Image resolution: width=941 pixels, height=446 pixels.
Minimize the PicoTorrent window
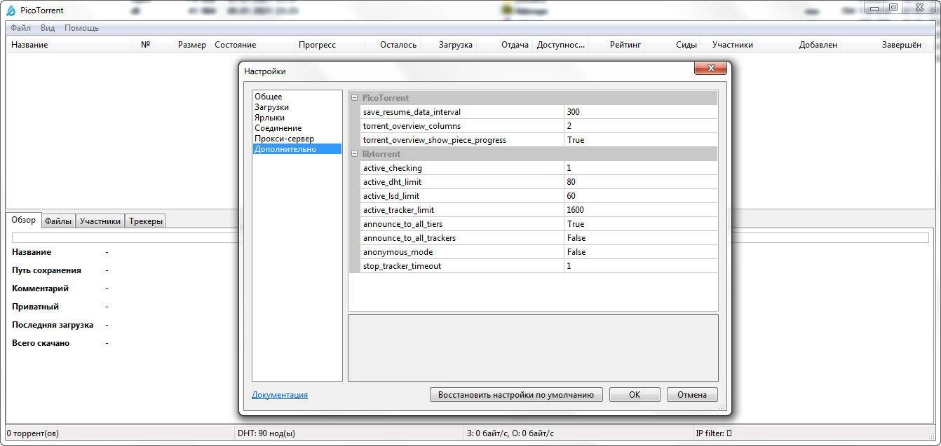click(874, 8)
